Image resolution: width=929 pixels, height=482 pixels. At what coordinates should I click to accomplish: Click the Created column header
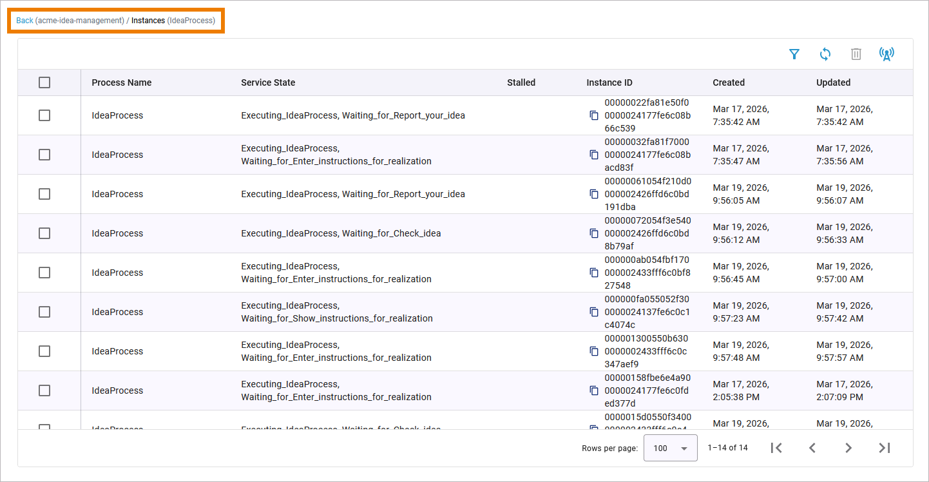(729, 82)
